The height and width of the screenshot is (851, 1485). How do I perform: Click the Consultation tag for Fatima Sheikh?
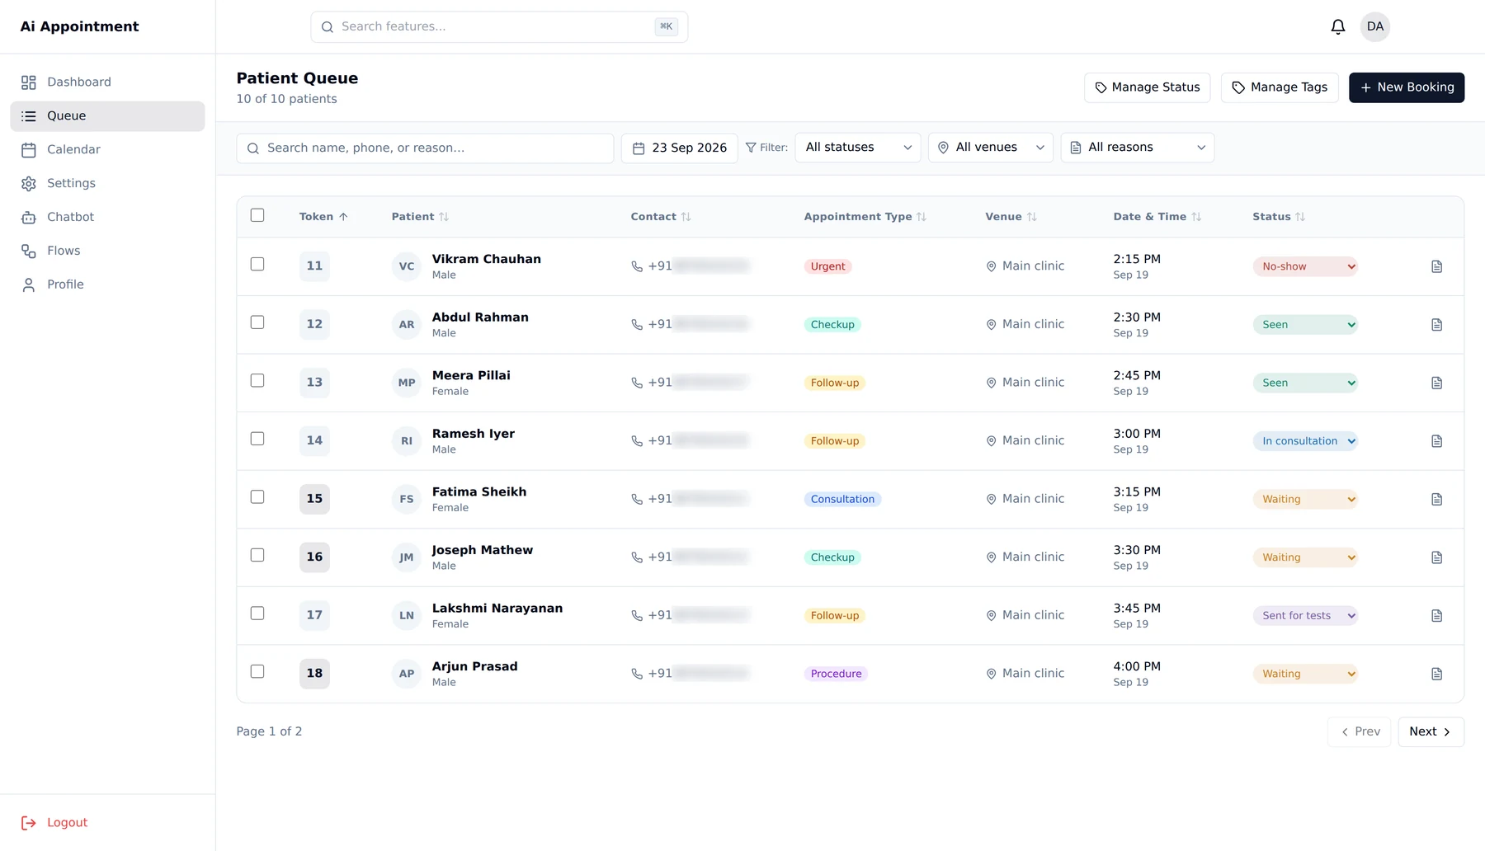(x=842, y=499)
